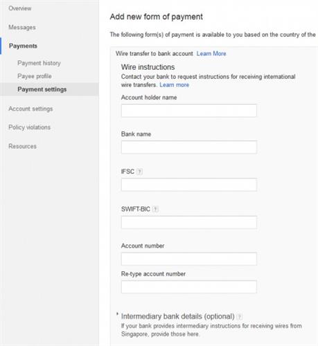Go to Payment history

[x=39, y=63]
